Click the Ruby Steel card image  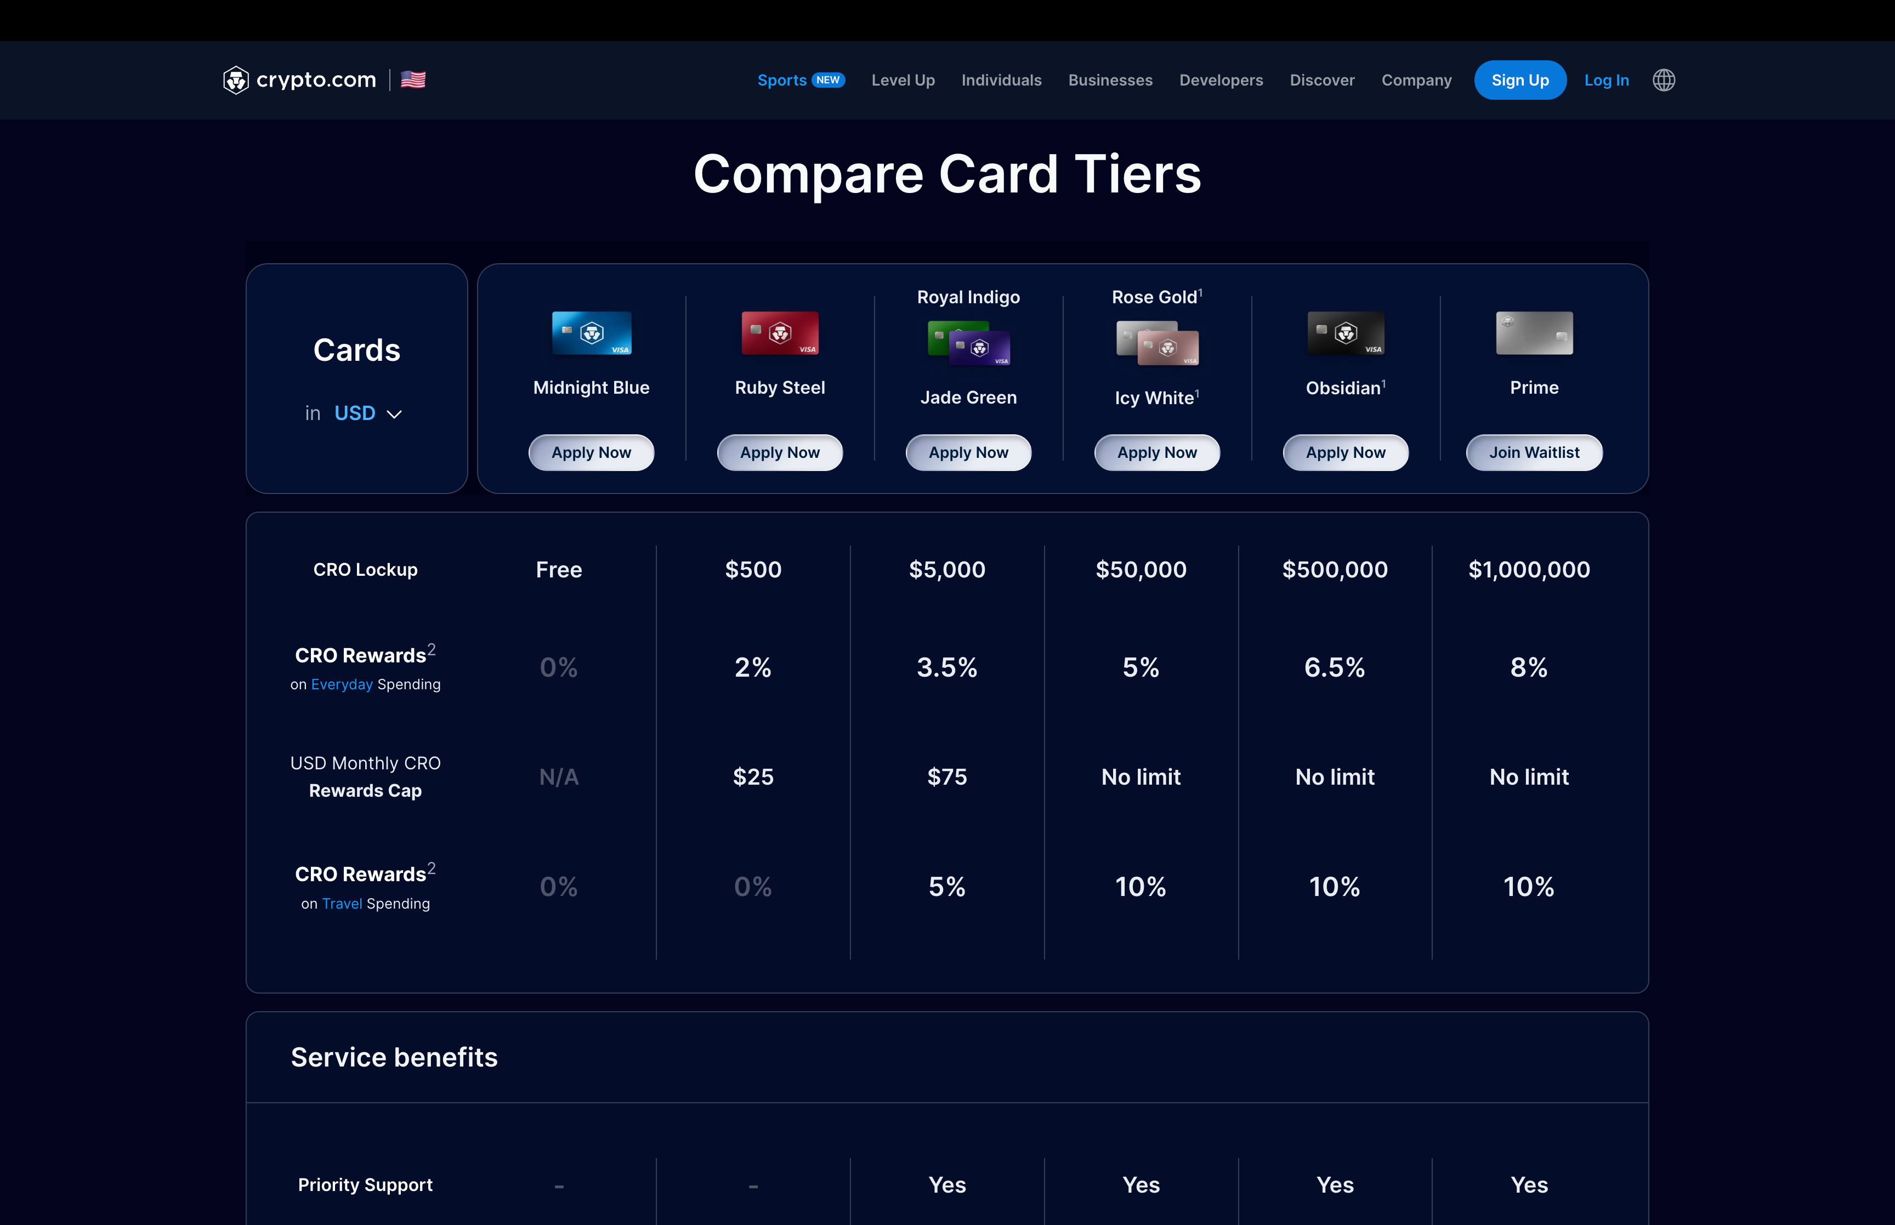click(x=780, y=332)
